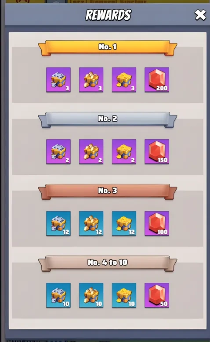Tap the No. 2 gold chest icon
The height and width of the screenshot is (342, 210).
pos(124,151)
